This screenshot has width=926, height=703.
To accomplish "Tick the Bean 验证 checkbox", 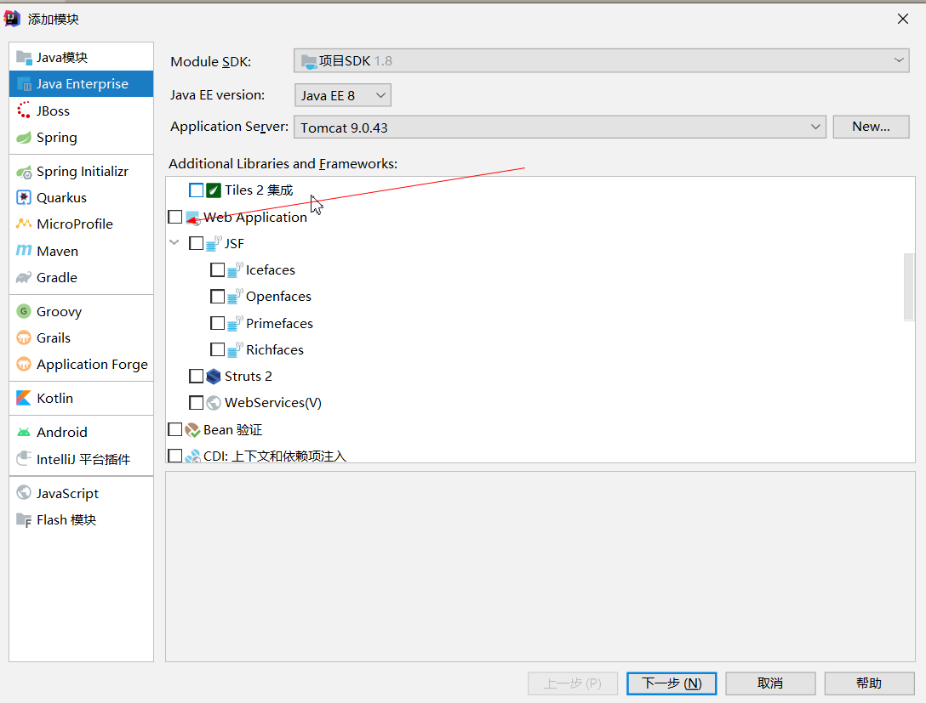I will click(x=174, y=429).
